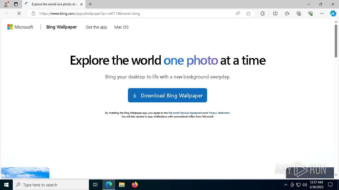Open Settings and more menu

coord(322,13)
